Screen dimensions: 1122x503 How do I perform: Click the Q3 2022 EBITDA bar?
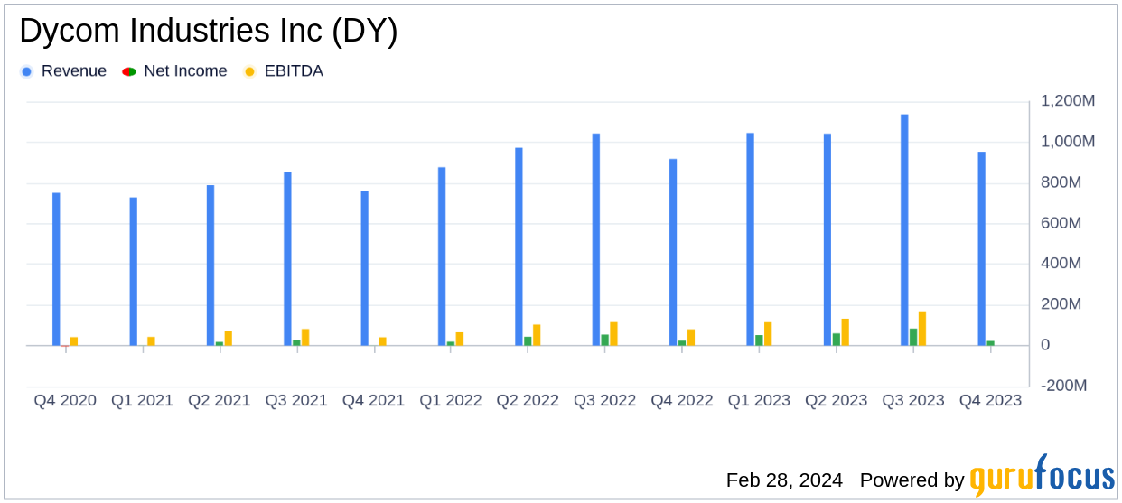(614, 334)
